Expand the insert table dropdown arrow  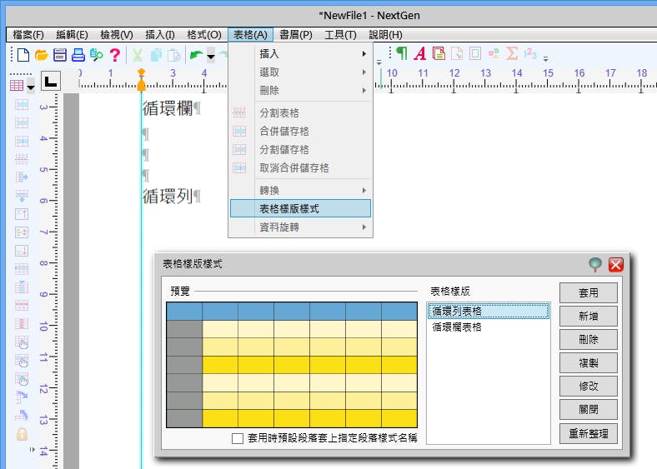tap(31, 86)
